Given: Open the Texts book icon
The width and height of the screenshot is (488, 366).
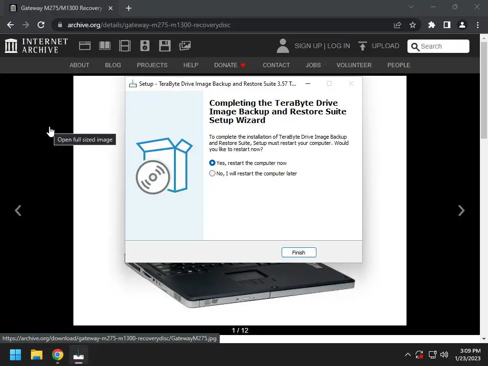Looking at the screenshot, I should click(x=104, y=46).
